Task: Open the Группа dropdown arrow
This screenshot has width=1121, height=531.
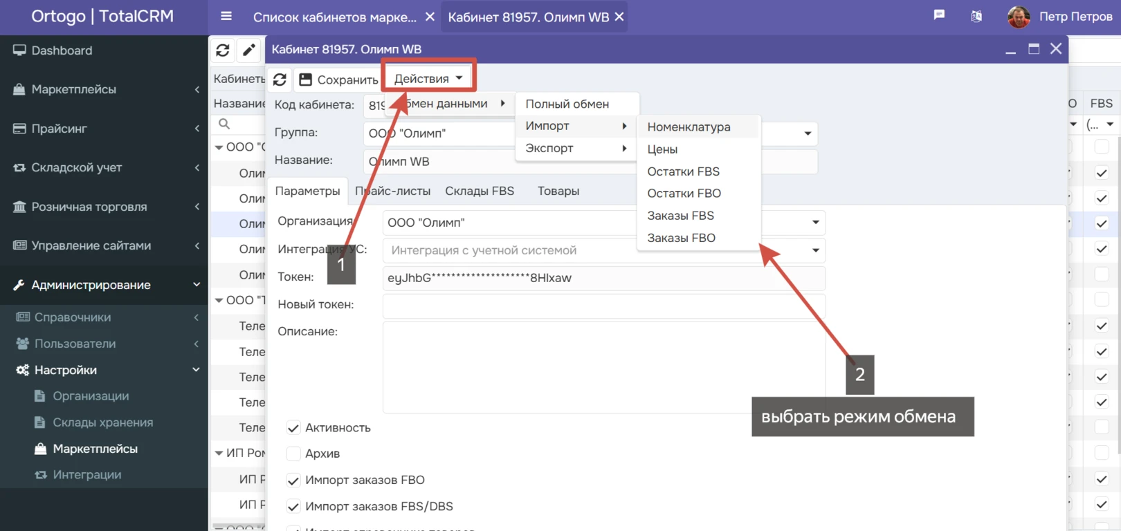Action: point(808,133)
